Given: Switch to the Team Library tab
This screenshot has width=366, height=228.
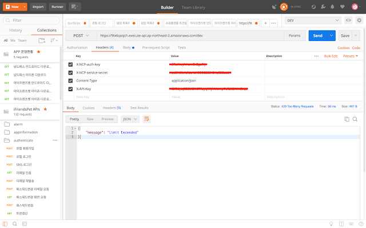Looking at the screenshot, I should pyautogui.click(x=193, y=7).
